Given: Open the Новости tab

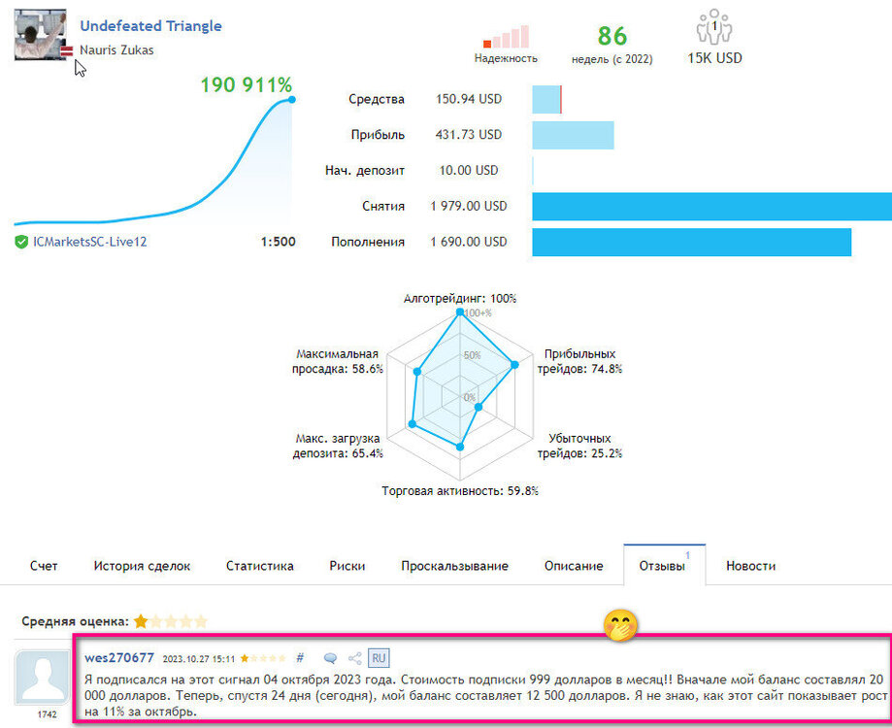Looking at the screenshot, I should pos(751,566).
